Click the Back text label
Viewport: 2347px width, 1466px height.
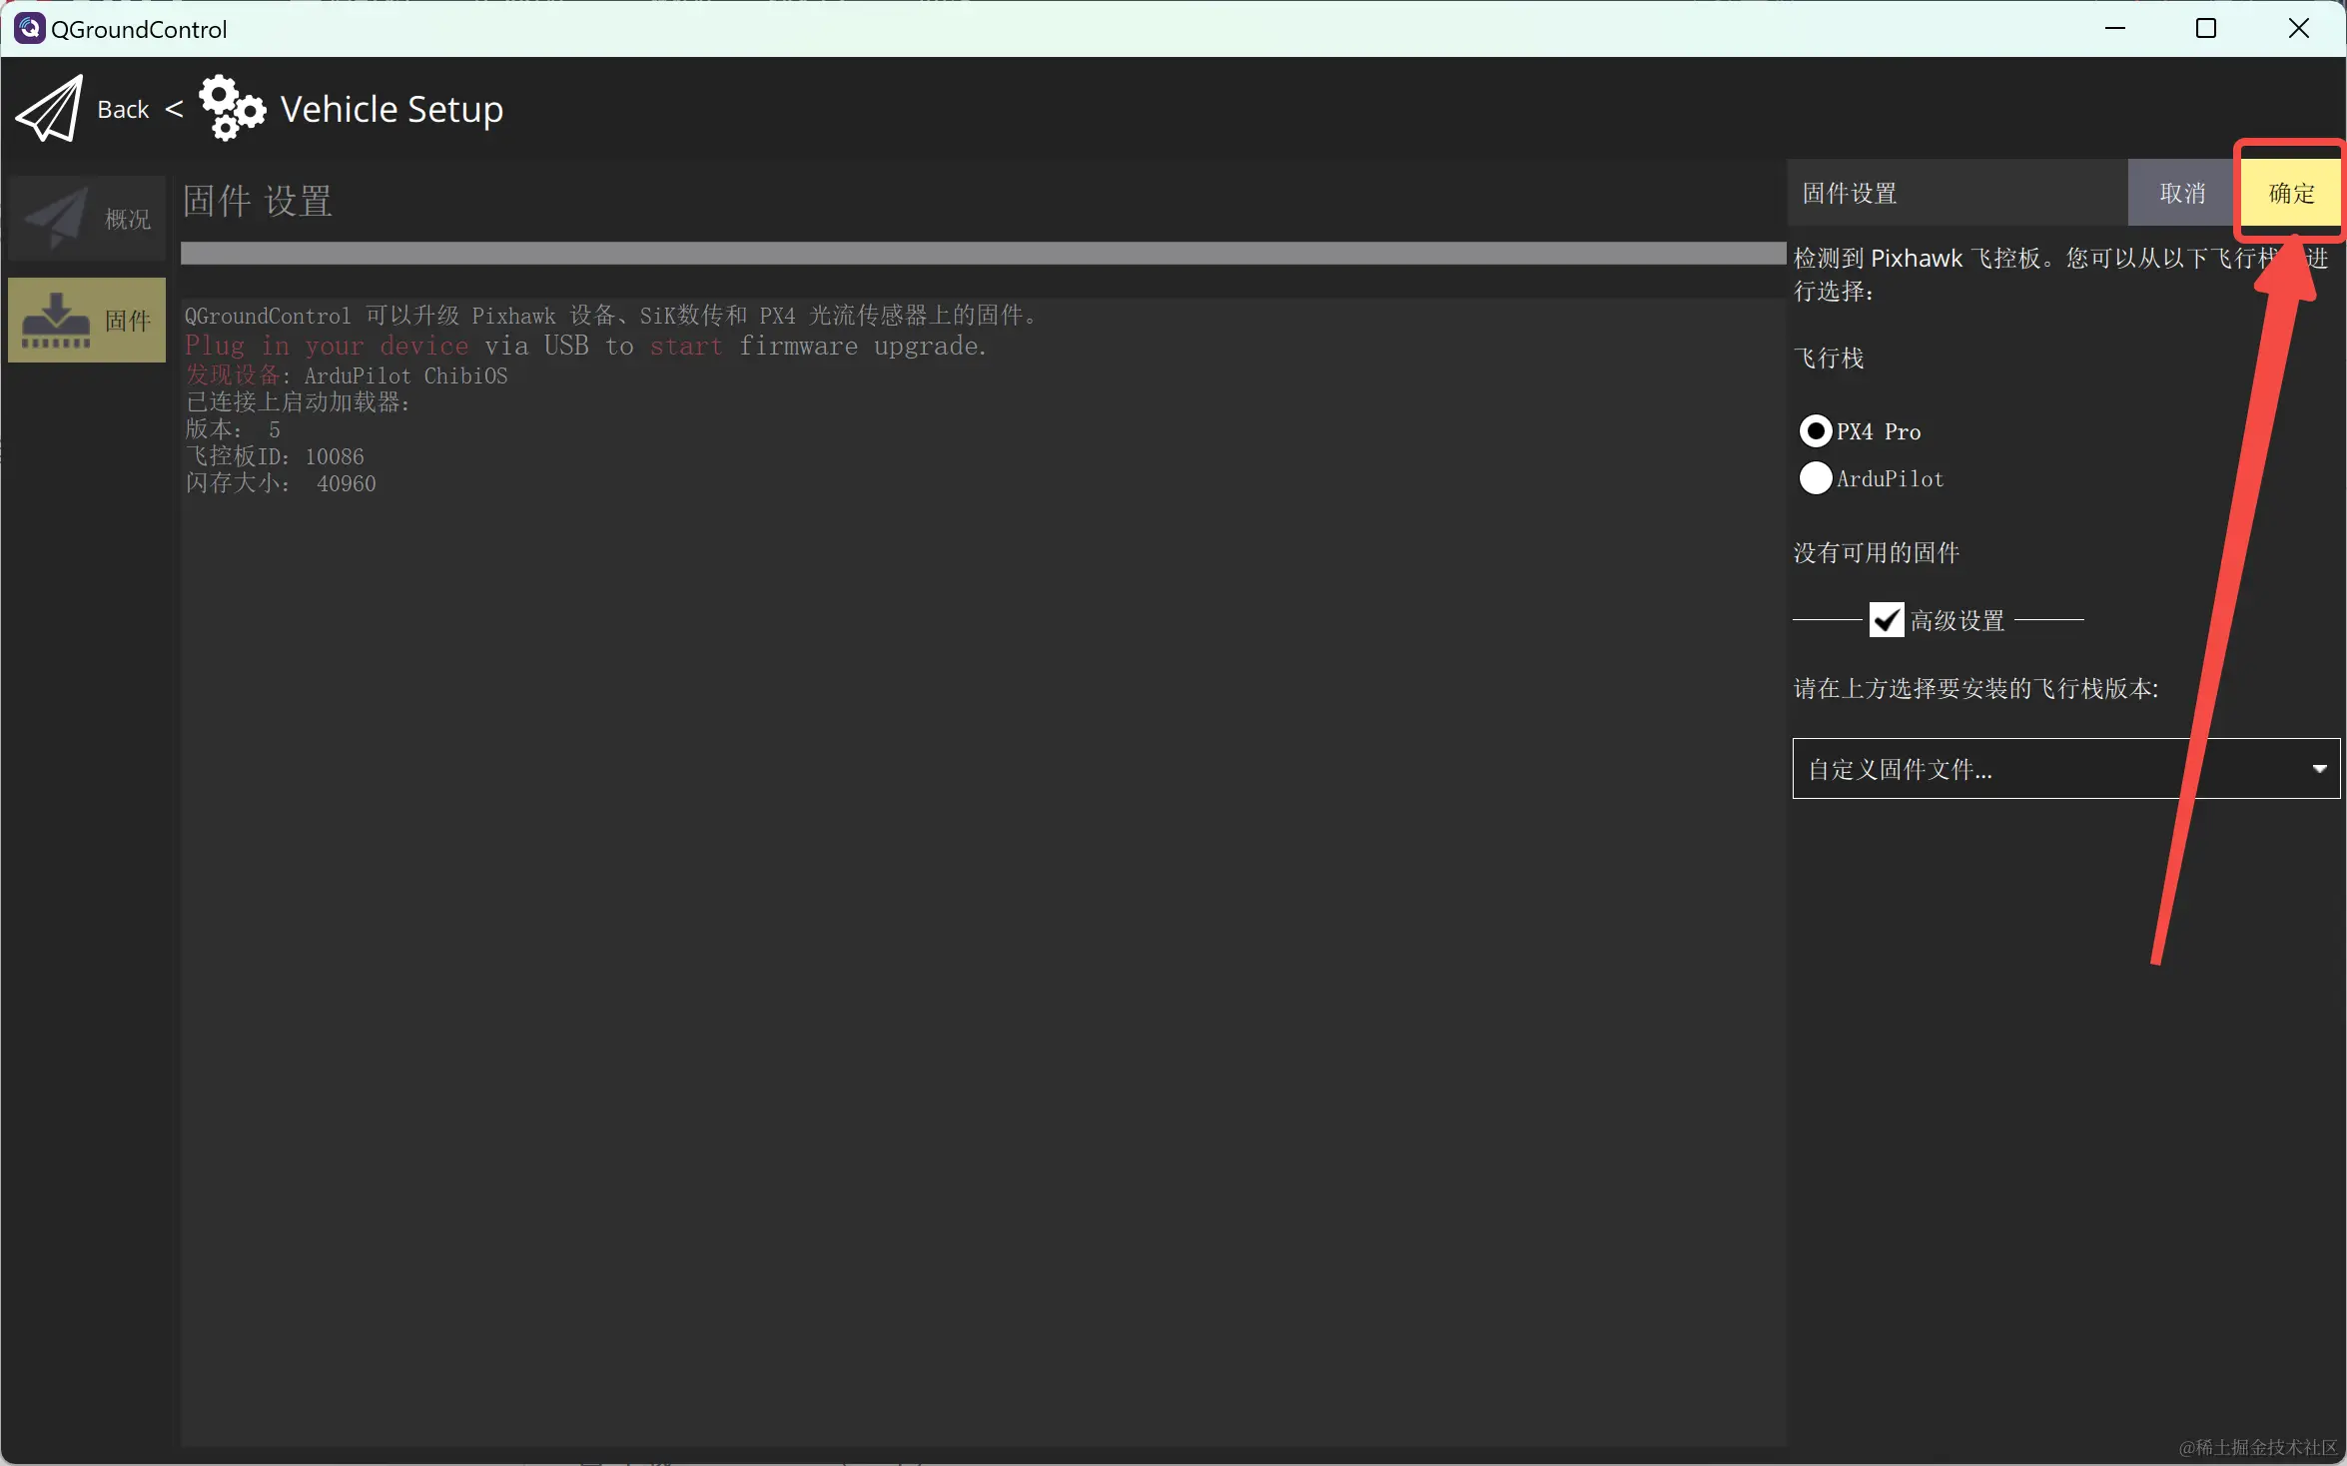(x=123, y=109)
